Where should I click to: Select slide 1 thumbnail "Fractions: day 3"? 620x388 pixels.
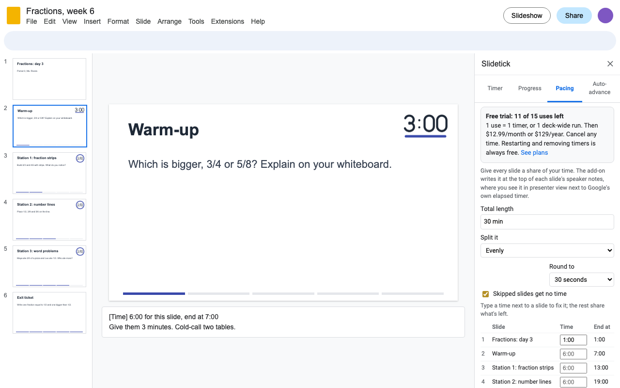pos(49,79)
